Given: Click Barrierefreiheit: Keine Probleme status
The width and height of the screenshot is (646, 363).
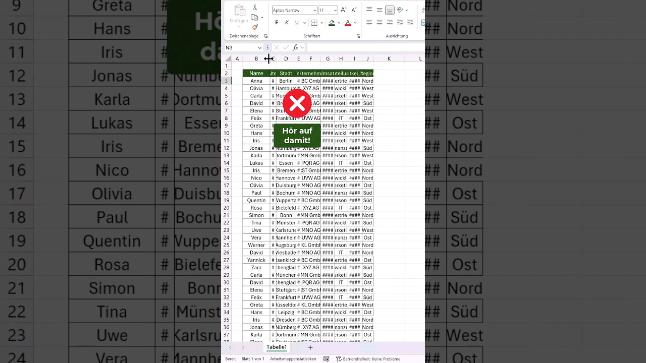Looking at the screenshot, I should click(368, 359).
